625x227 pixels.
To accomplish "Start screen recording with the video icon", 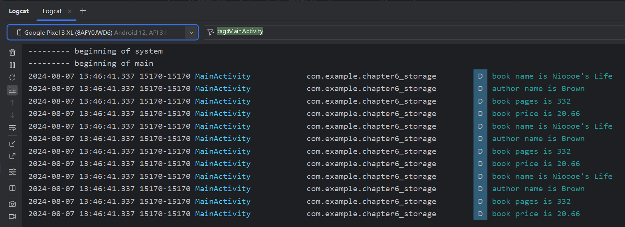I will (x=12, y=216).
